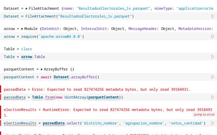The image size is (217, 135).
Task: Run the Table = arrow.Table cell
Action: pyautogui.click(x=213, y=57)
